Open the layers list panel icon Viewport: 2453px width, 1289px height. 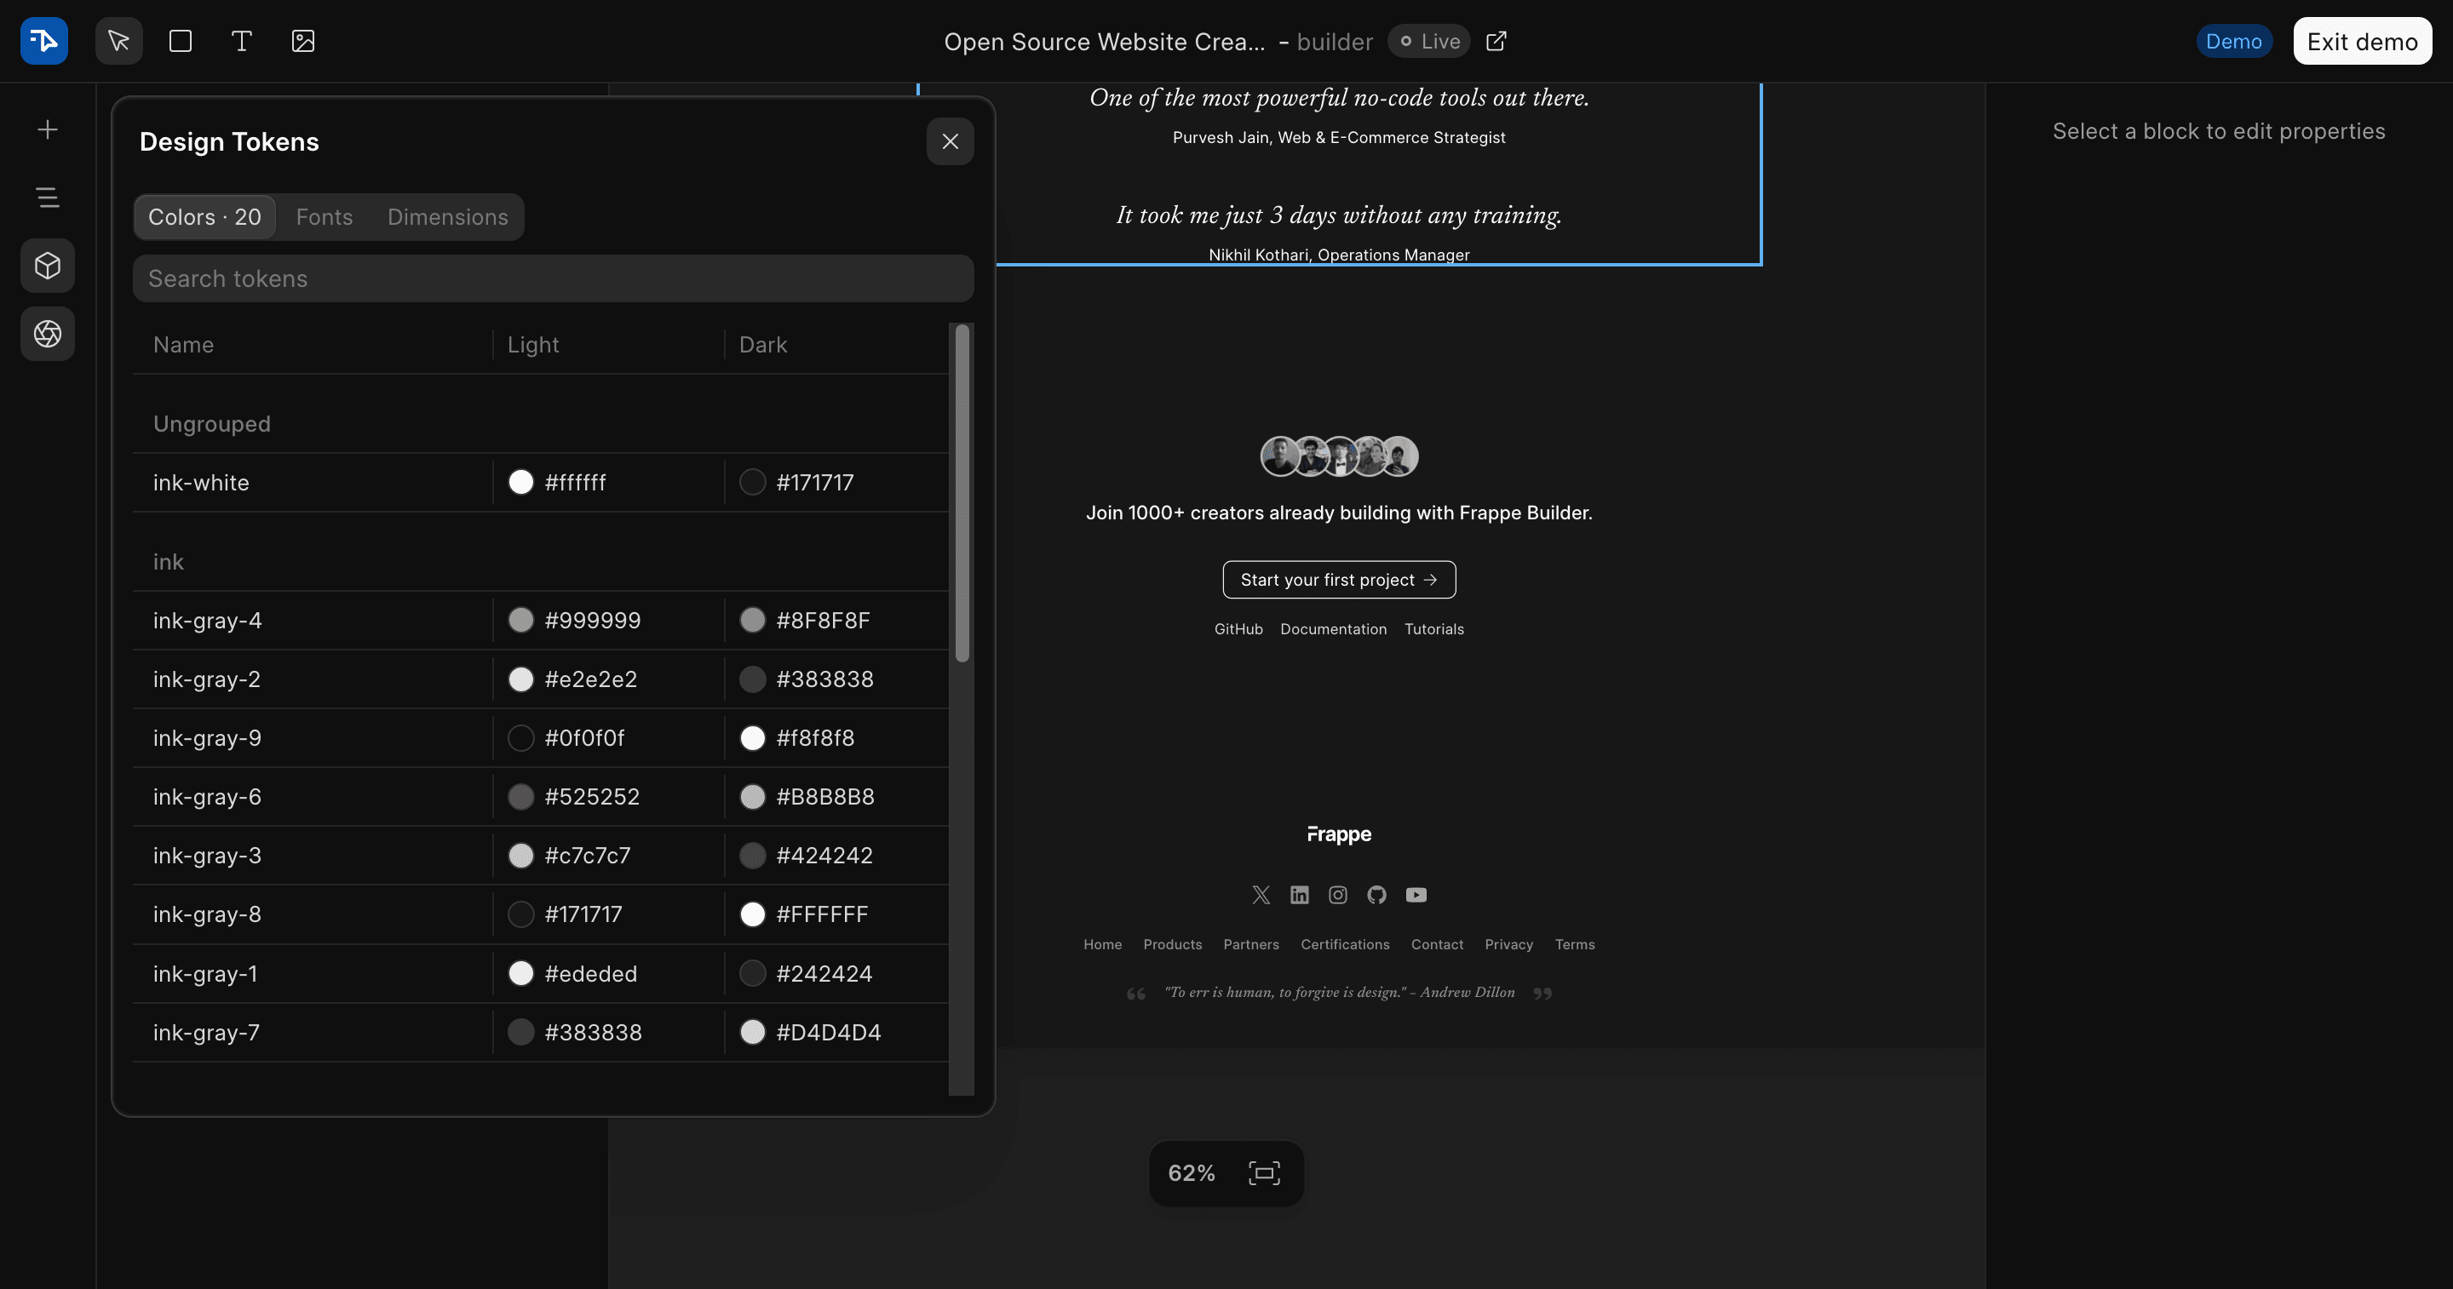[x=48, y=197]
